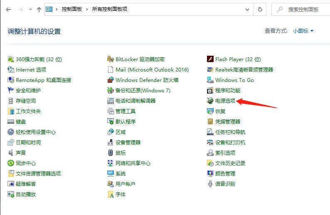Click the 轻松使用设置中心 icon
Viewport: 330px width, 215px height.
pos(10,132)
